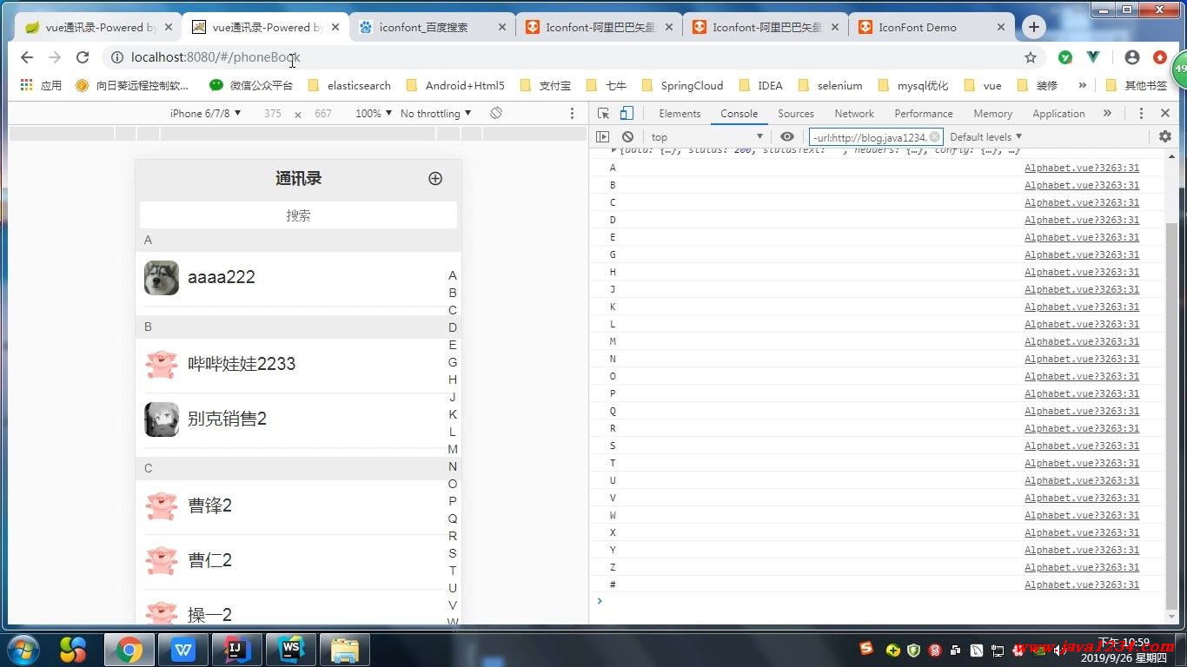Jump to letter D in alphabet index
Image resolution: width=1187 pixels, height=667 pixels.
point(453,327)
